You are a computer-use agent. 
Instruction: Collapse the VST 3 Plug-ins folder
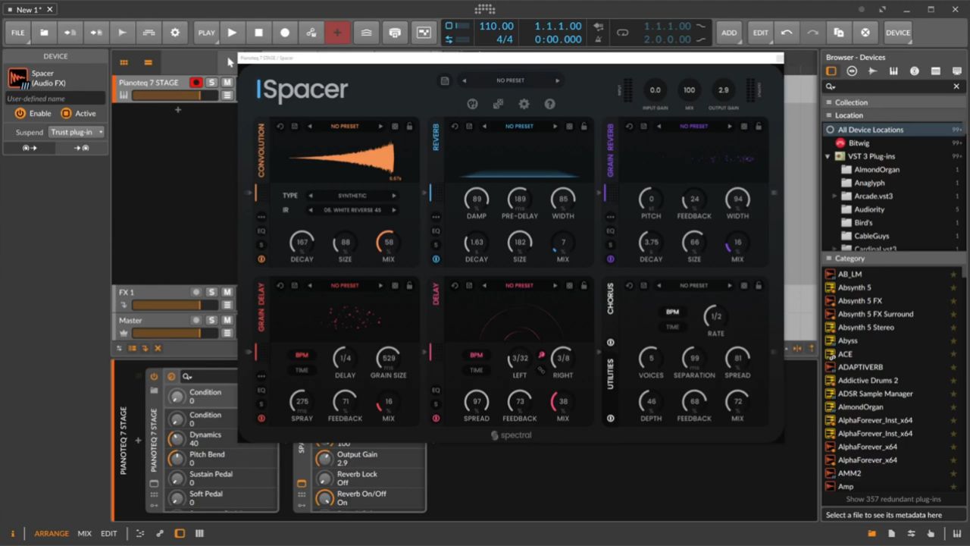[828, 155]
